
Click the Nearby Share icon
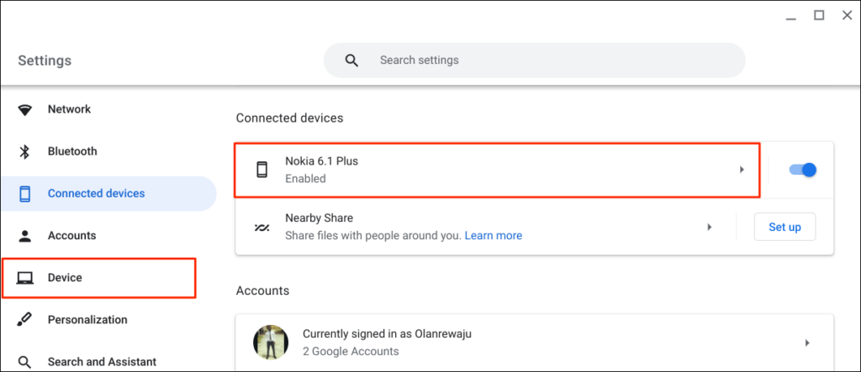tap(261, 228)
